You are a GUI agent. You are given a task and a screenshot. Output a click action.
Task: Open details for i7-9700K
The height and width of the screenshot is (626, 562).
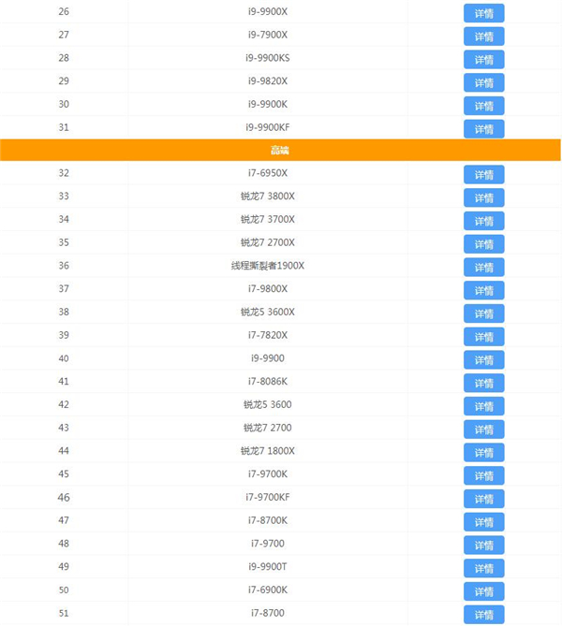(483, 475)
